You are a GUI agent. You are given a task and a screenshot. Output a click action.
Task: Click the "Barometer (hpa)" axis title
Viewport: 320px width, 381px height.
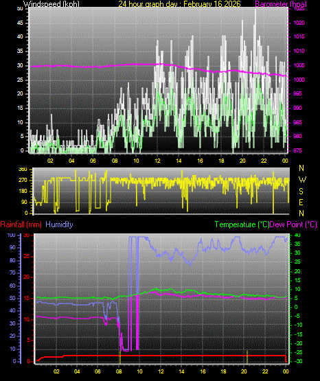click(281, 4)
